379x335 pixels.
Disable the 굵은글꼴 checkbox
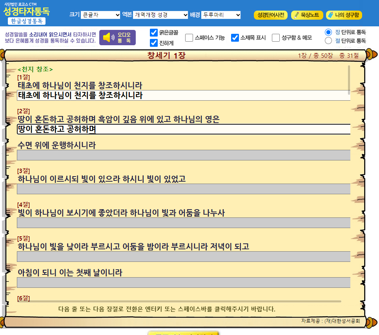[x=154, y=33]
